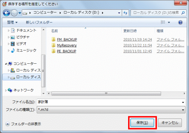189x133 pixels.
Task: Click the date 2010/12/22 11:54
Action: pos(138,45)
